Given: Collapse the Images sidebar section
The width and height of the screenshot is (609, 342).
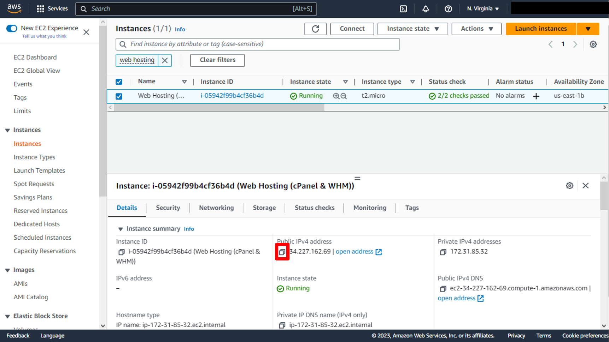Looking at the screenshot, I should click(x=7, y=270).
